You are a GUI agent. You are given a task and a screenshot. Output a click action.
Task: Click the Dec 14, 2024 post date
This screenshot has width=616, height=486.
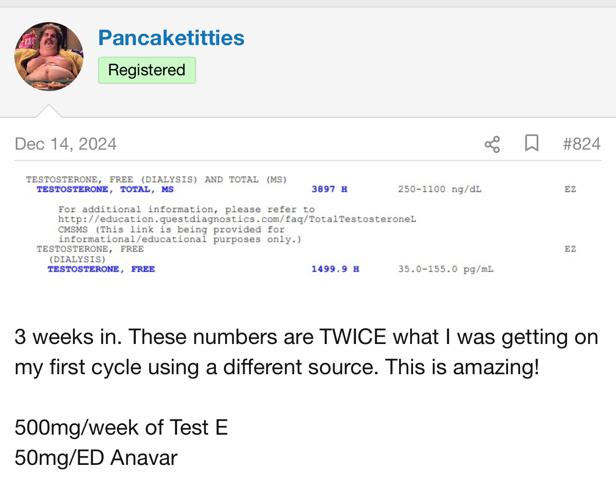[66, 144]
